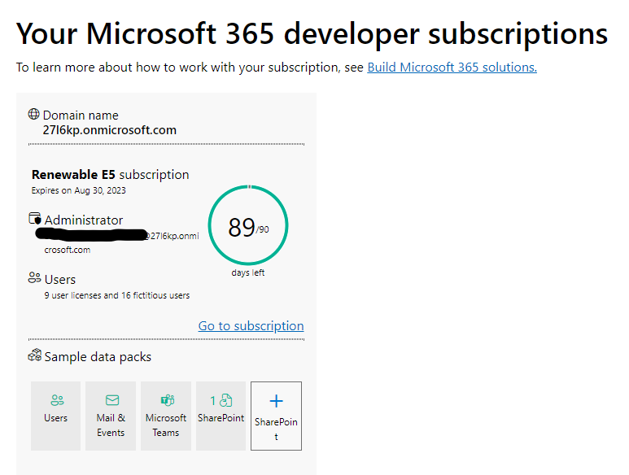Image resolution: width=629 pixels, height=475 pixels.
Task: Add the SharePoint pack with plus tile
Action: point(276,416)
